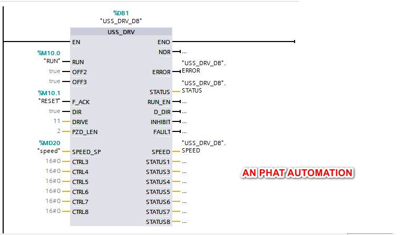Select the "USS_DRV_DB".SPEED output operand
This screenshot has height=235, width=400.
click(203, 146)
